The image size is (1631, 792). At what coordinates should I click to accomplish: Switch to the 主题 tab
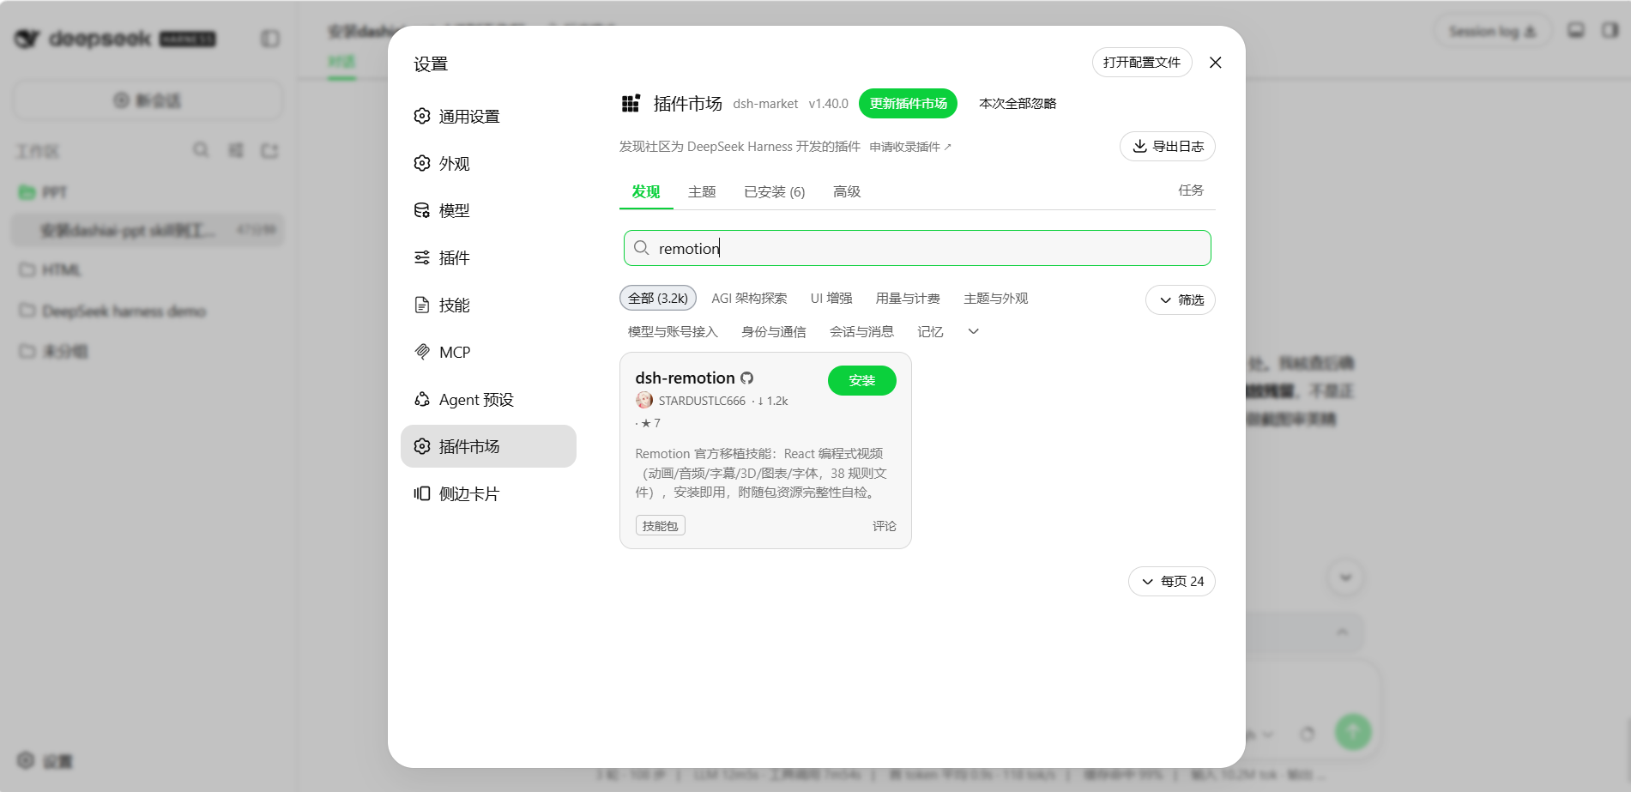click(x=702, y=192)
